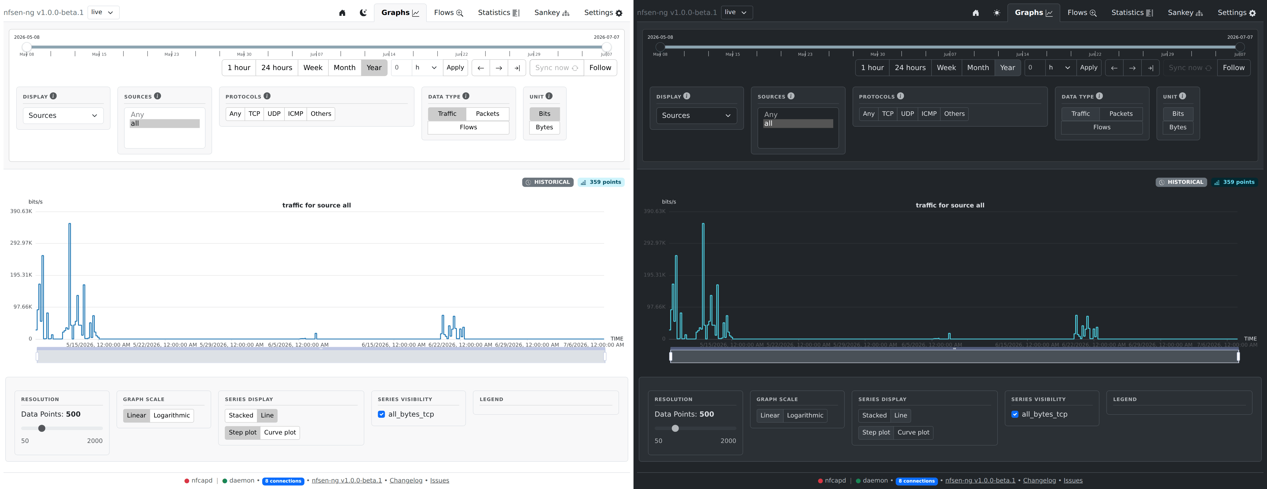The width and height of the screenshot is (1267, 489).
Task: Click the Sources info icon in the dark window
Action: tap(791, 96)
